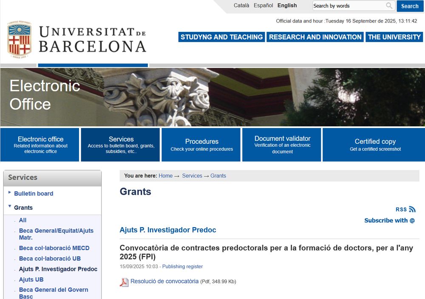Open Beca col·laboració UB
Screen dimensions: 425x299
point(50,259)
